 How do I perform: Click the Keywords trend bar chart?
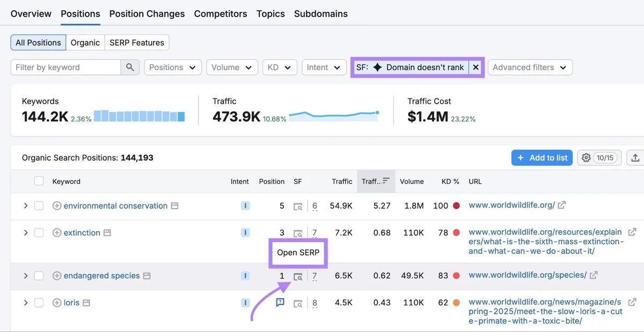click(x=140, y=116)
